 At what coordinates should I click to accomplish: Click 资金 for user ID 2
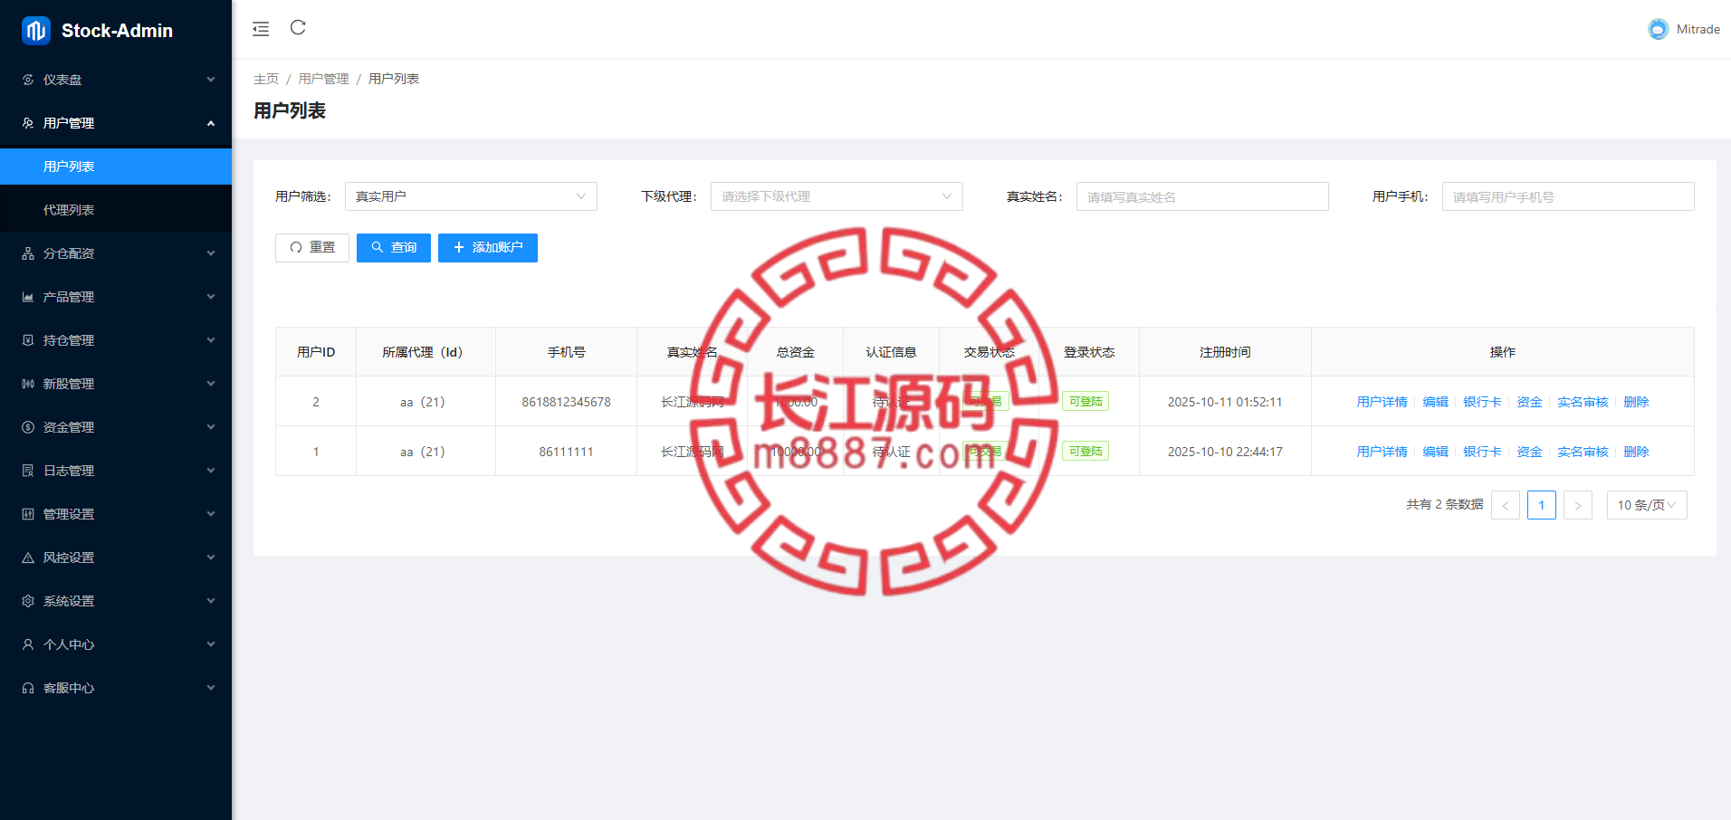point(1529,402)
